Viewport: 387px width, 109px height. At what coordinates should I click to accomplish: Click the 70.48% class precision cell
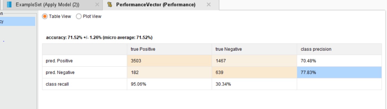(x=339, y=61)
